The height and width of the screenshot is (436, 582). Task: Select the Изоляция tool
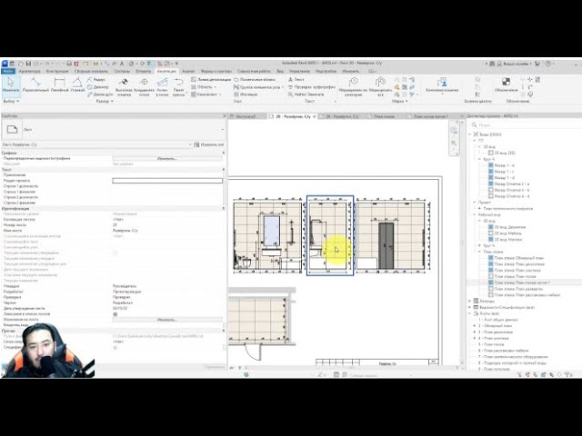pos(246,94)
